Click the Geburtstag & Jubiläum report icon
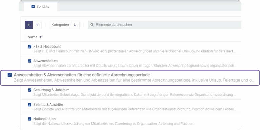 pos(30,90)
